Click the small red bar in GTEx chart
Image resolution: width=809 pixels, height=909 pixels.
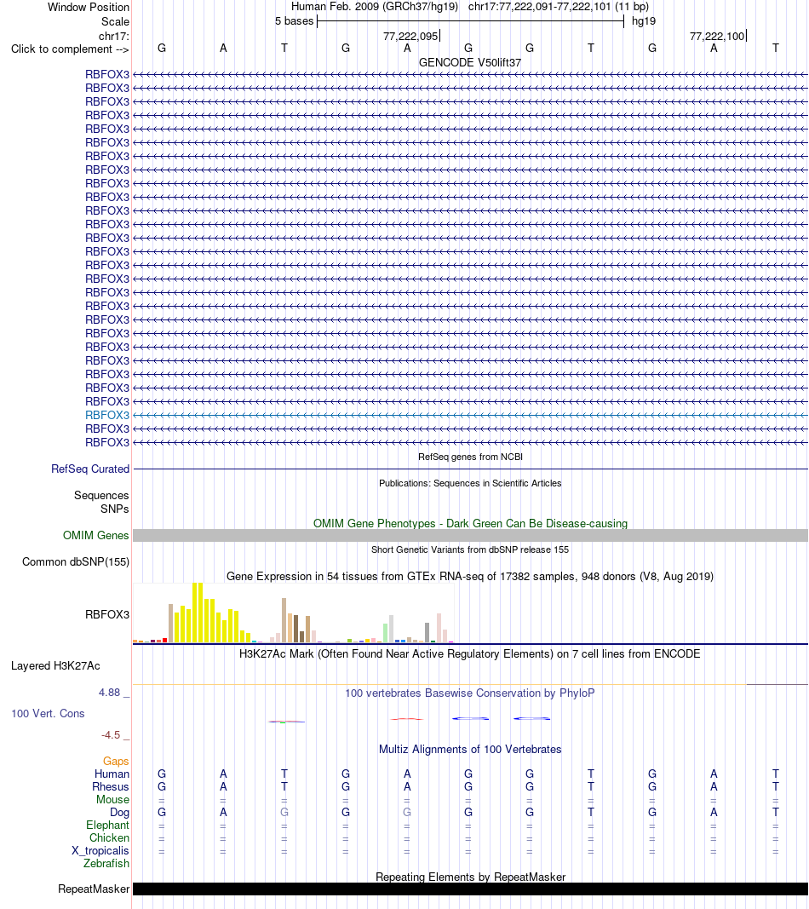click(165, 640)
